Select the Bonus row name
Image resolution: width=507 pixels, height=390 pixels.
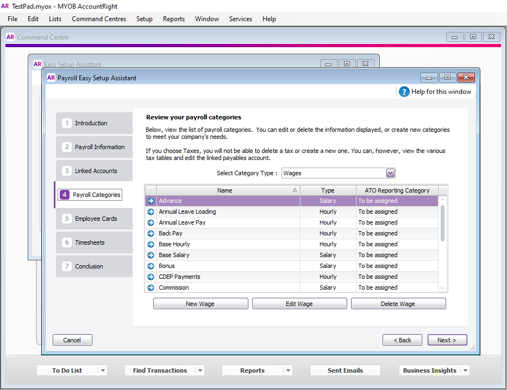pyautogui.click(x=167, y=266)
